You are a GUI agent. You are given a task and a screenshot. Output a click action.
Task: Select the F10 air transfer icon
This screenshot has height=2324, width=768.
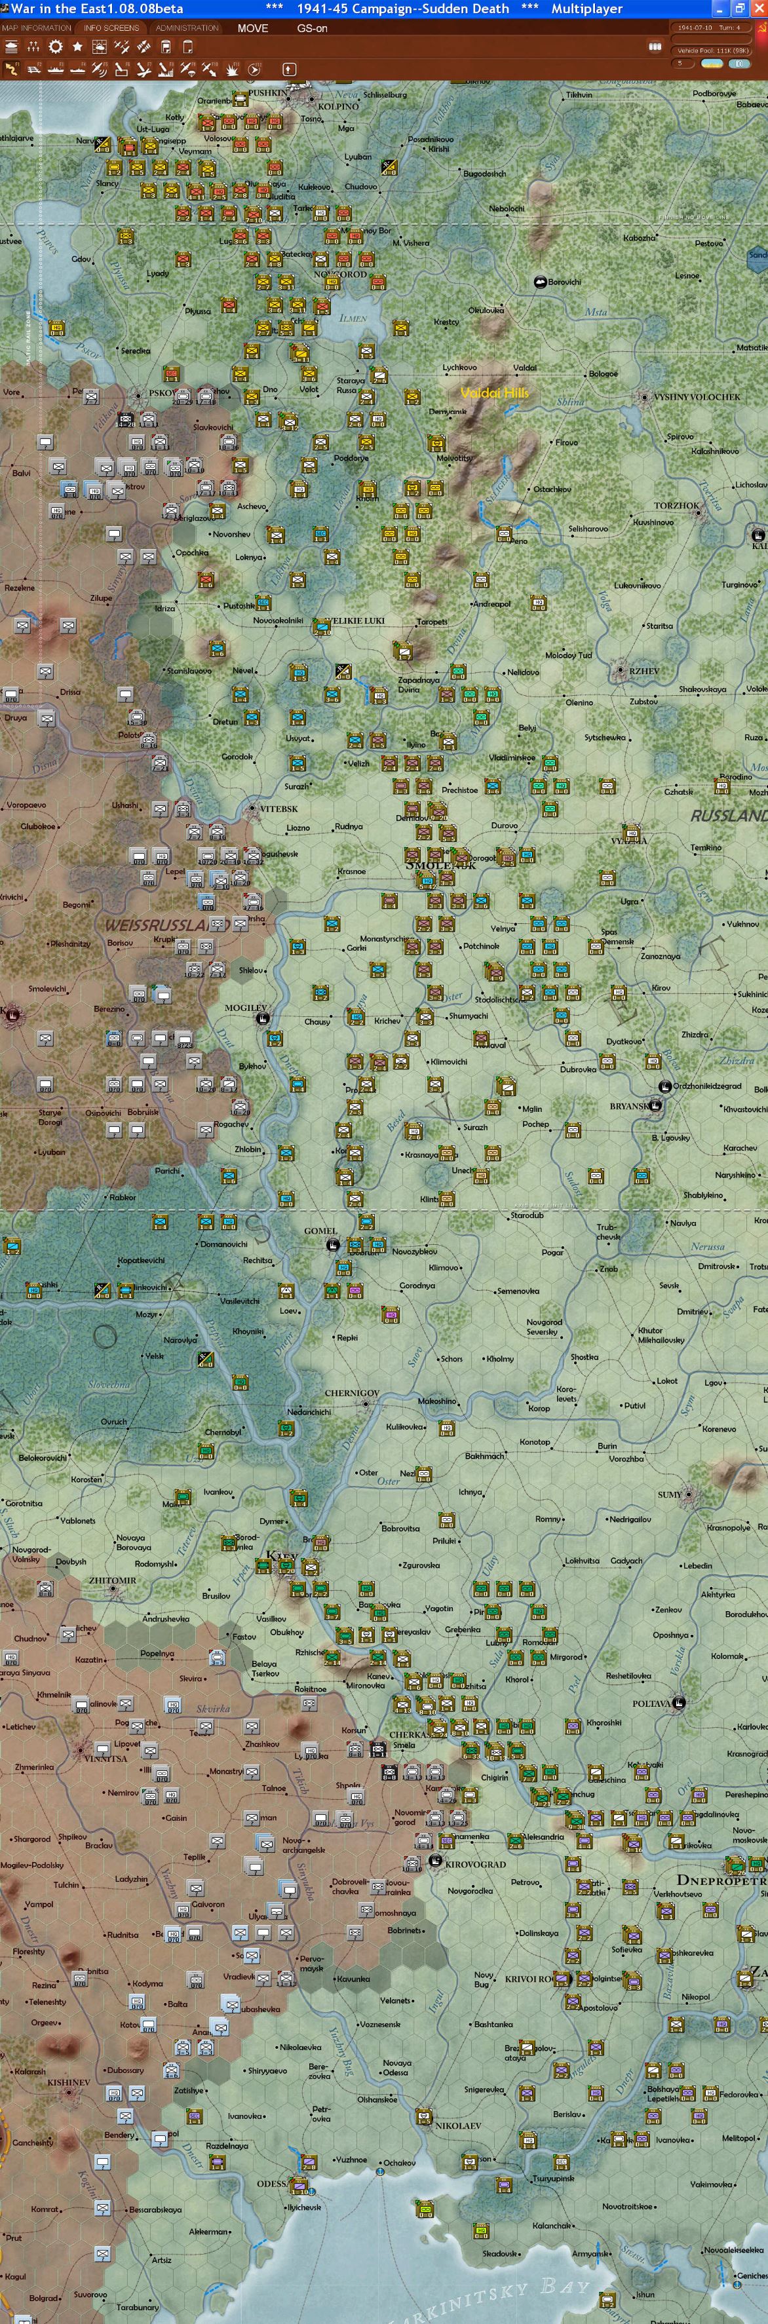[210, 69]
